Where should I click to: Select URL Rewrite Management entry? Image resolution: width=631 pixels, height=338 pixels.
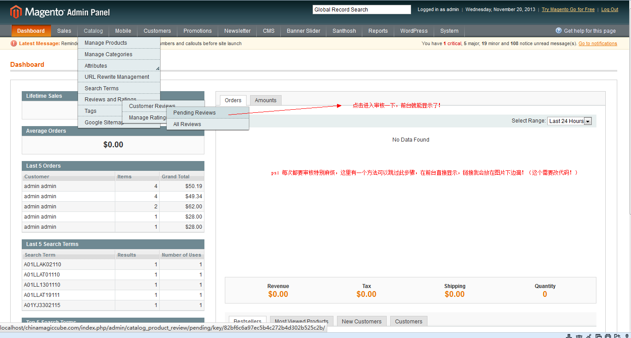coord(119,77)
